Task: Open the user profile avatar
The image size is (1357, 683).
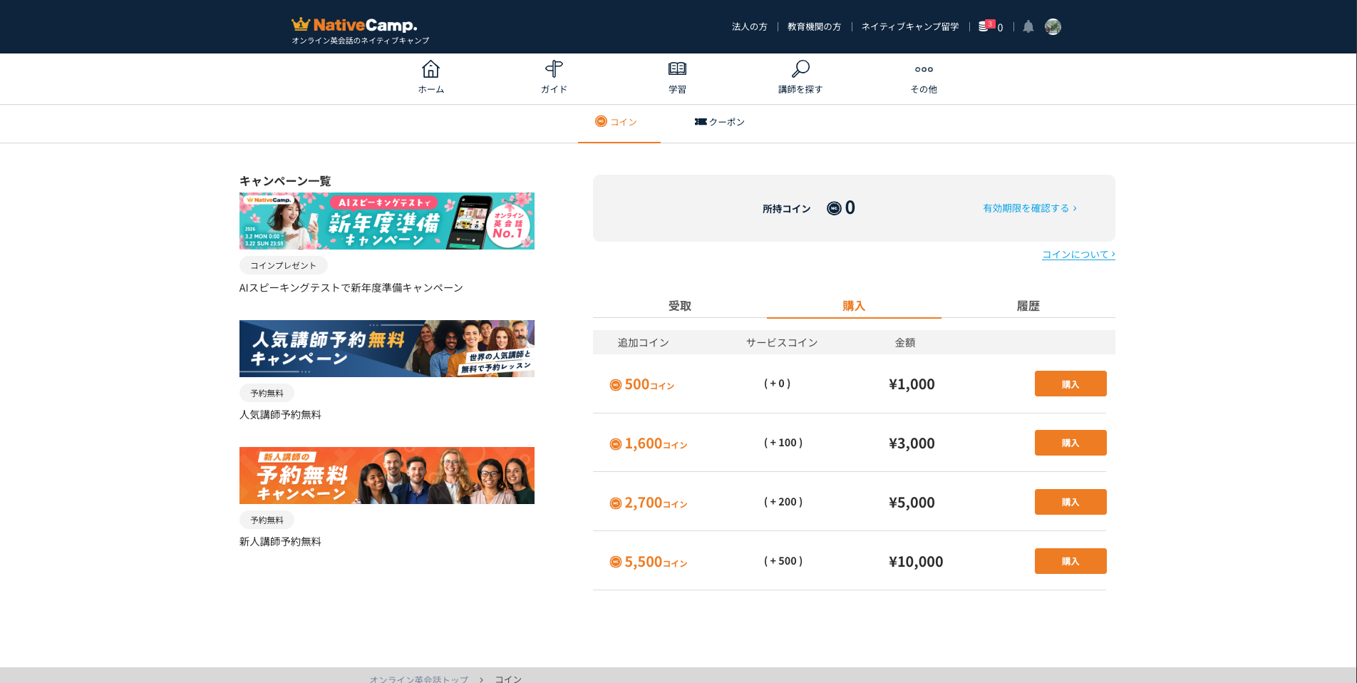Action: [x=1053, y=27]
